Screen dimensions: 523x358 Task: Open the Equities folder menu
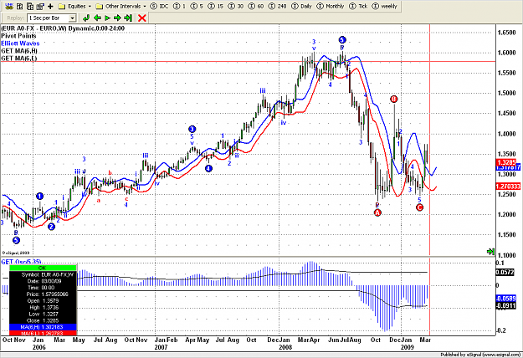point(74,6)
